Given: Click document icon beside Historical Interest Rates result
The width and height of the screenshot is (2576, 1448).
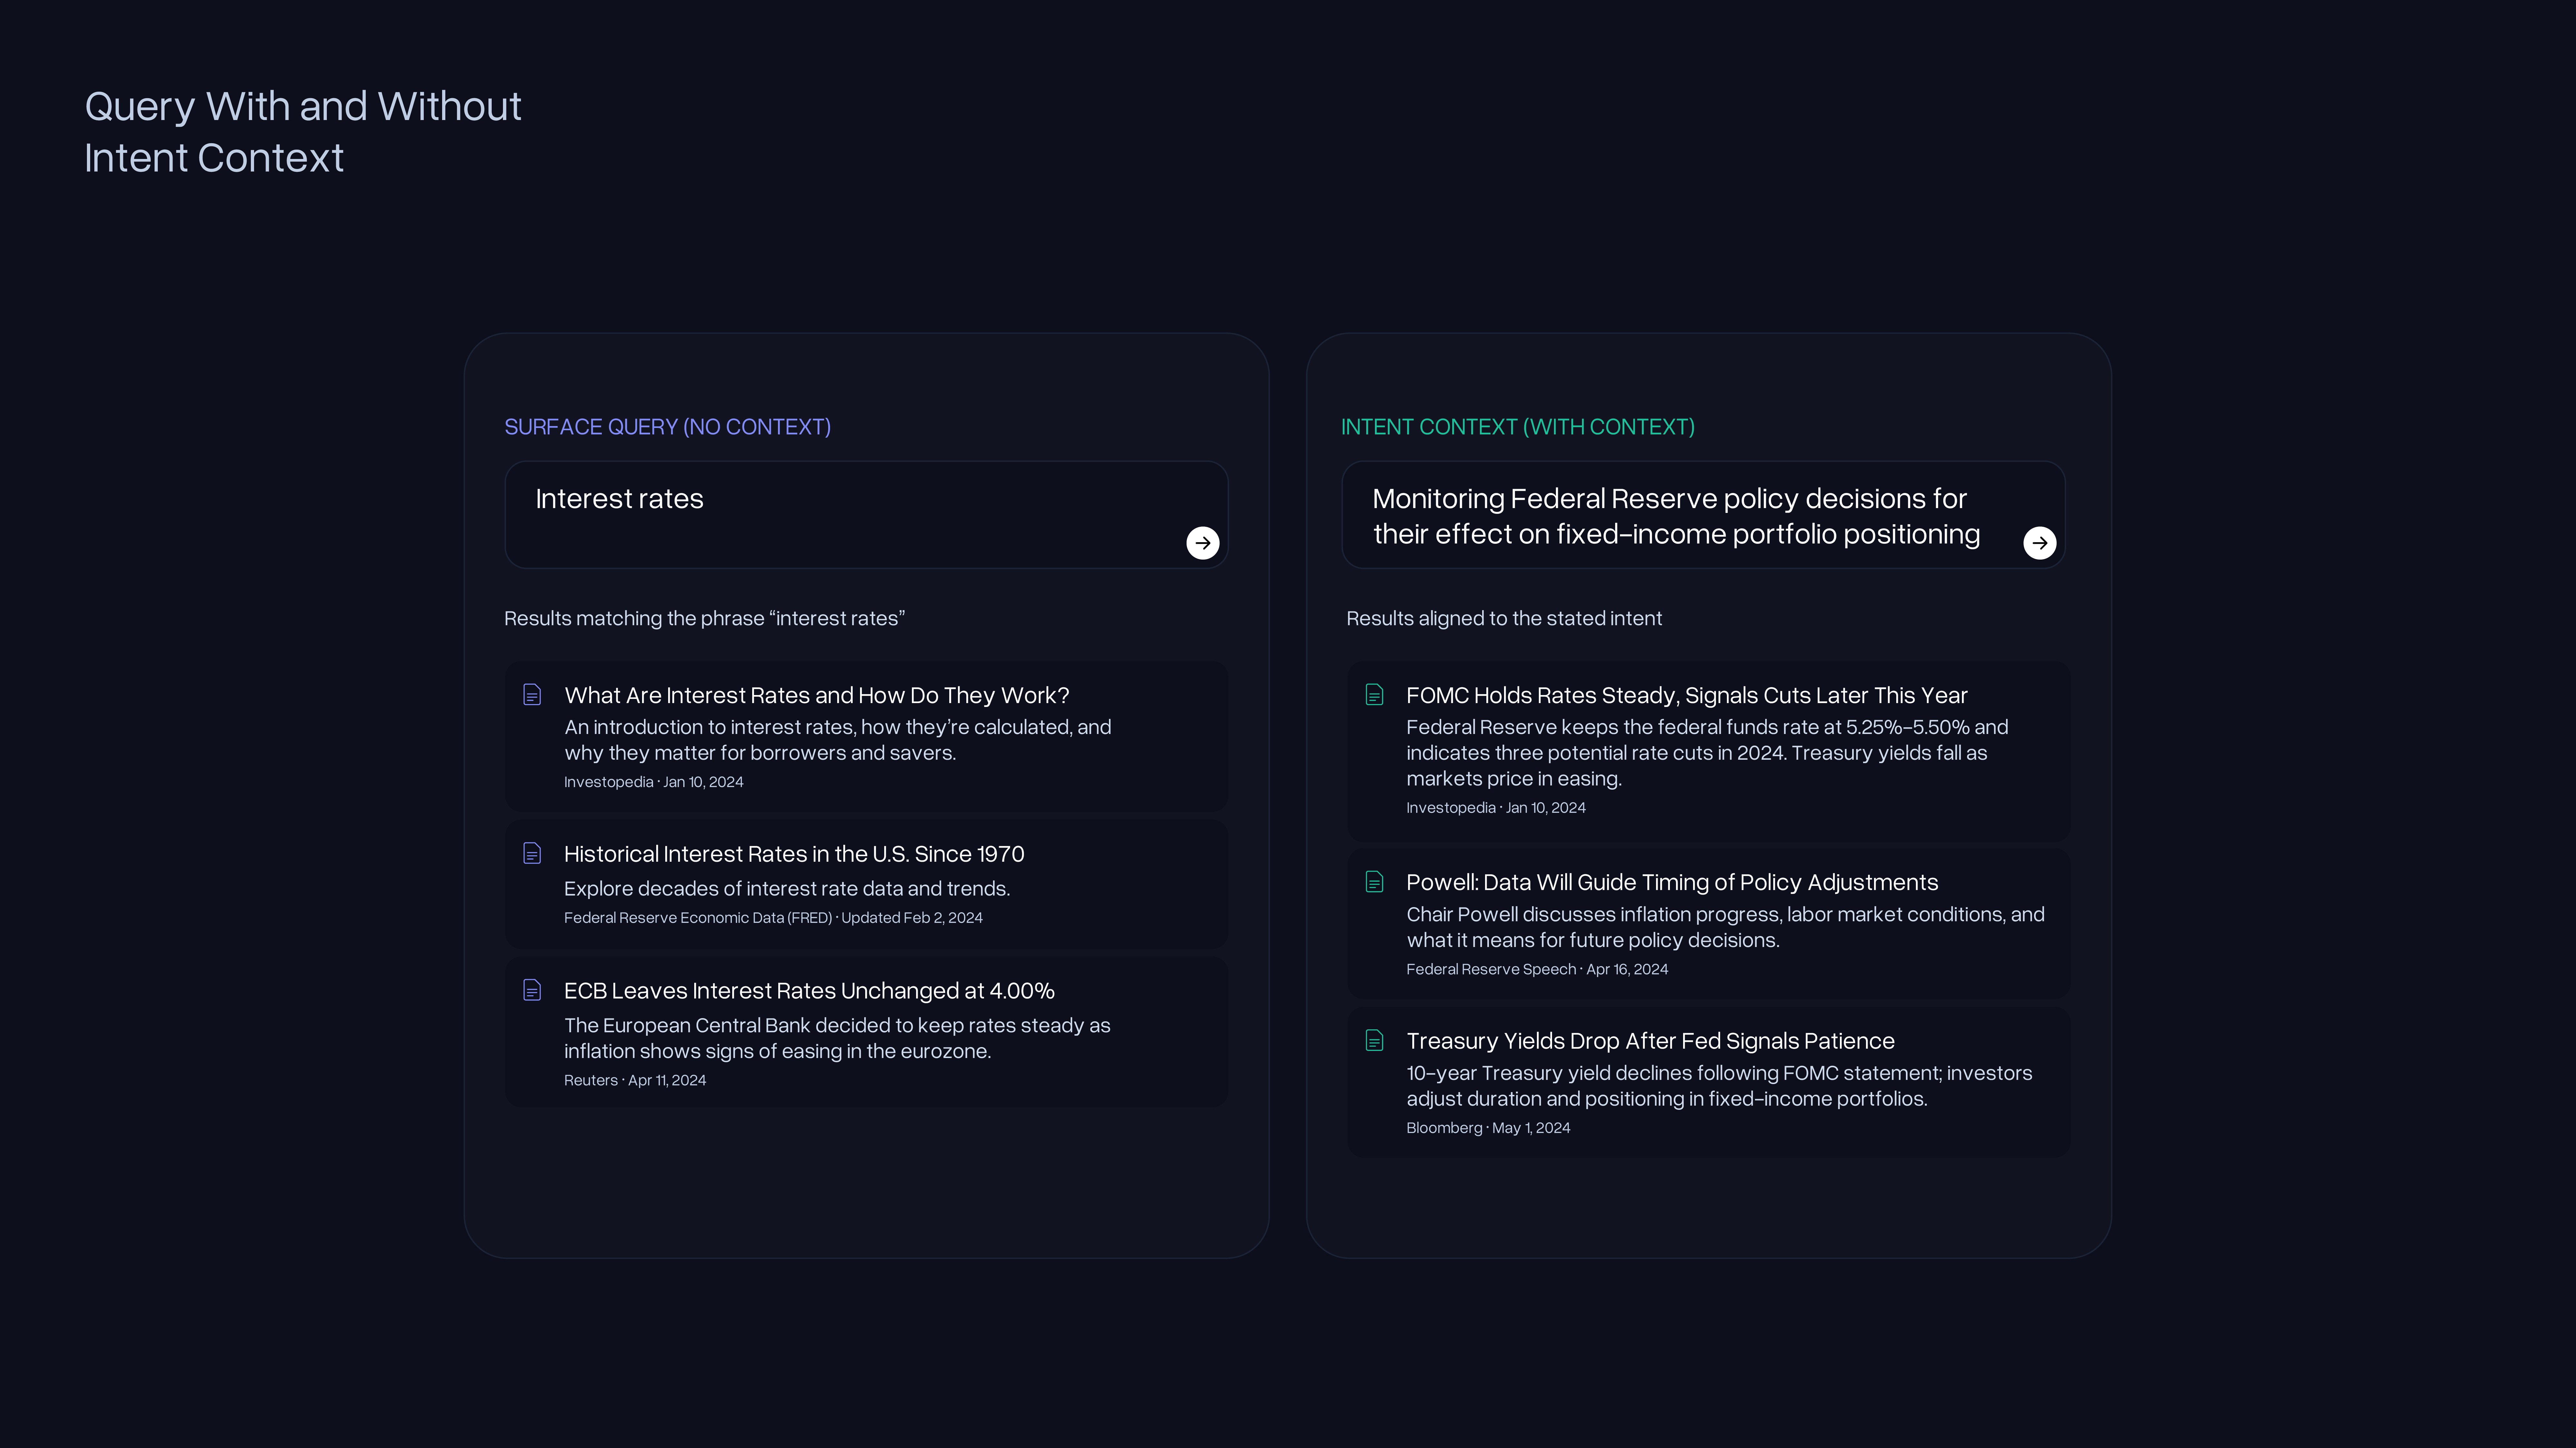Looking at the screenshot, I should click(x=532, y=853).
